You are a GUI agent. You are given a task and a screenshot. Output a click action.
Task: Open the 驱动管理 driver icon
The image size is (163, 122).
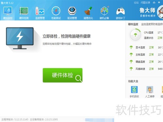72,11
